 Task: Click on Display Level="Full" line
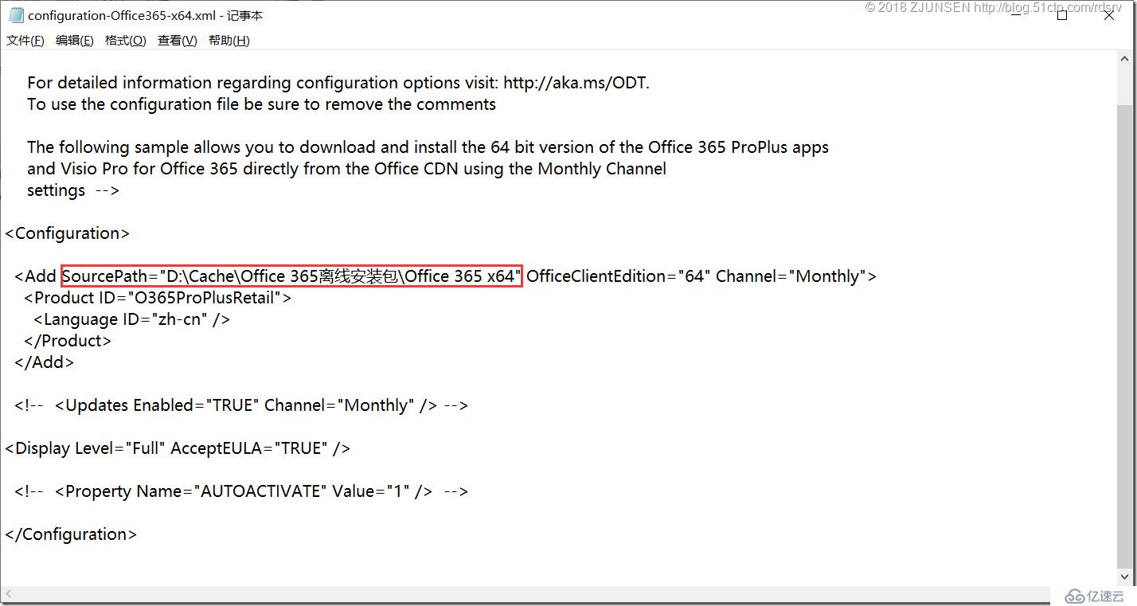pyautogui.click(x=178, y=448)
